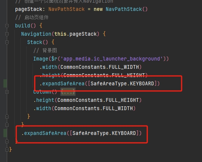Click the NavPathStack type annotation in orange
Screen dimensions: 202x162
pyautogui.click(x=66, y=9)
